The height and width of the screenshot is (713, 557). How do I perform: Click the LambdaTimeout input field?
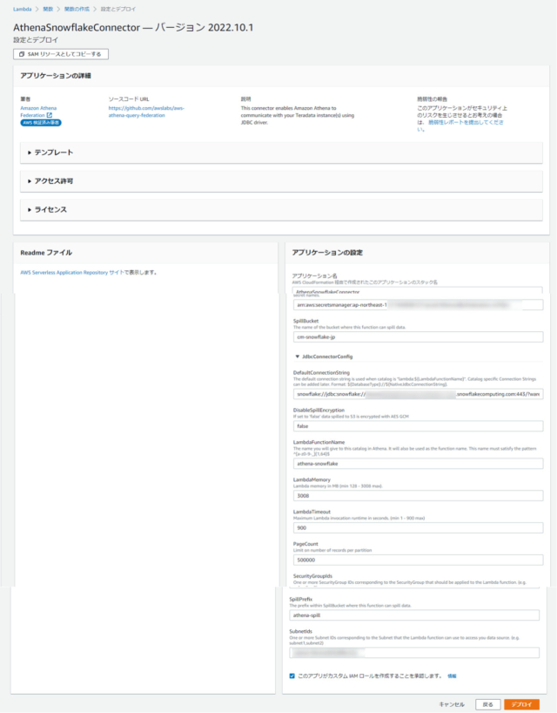point(418,527)
